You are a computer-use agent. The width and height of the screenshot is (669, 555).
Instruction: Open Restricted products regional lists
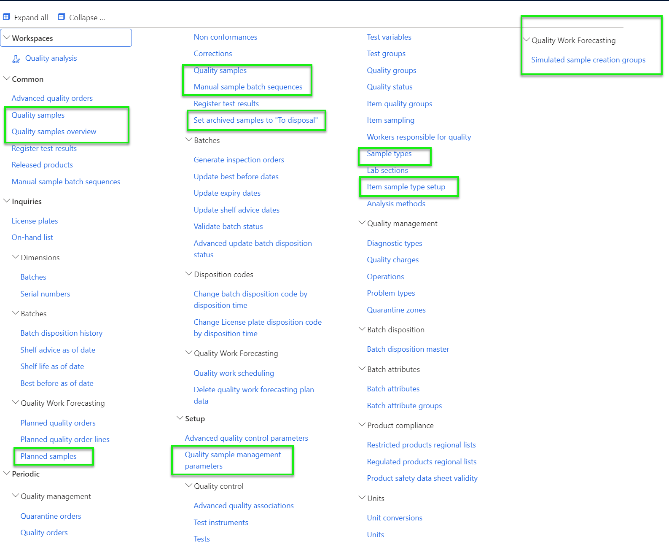point(422,445)
